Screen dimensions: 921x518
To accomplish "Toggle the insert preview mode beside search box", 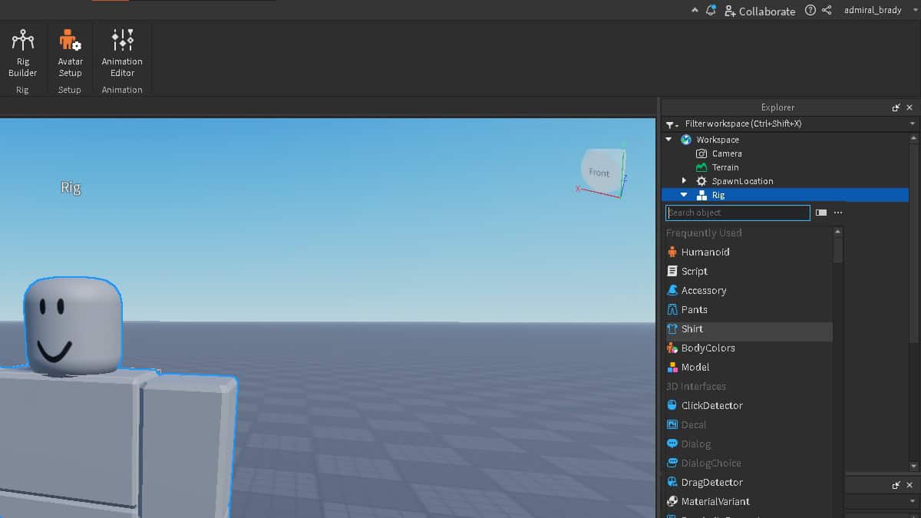I will pyautogui.click(x=820, y=212).
